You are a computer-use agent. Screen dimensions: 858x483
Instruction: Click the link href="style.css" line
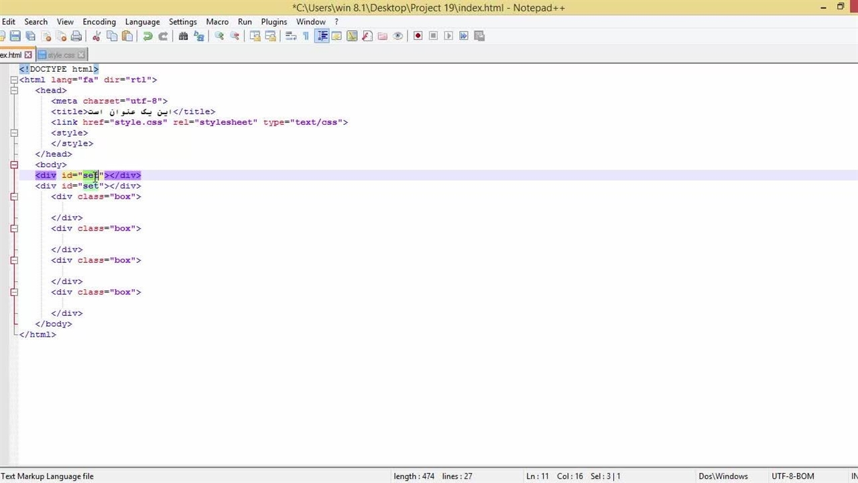(x=200, y=122)
